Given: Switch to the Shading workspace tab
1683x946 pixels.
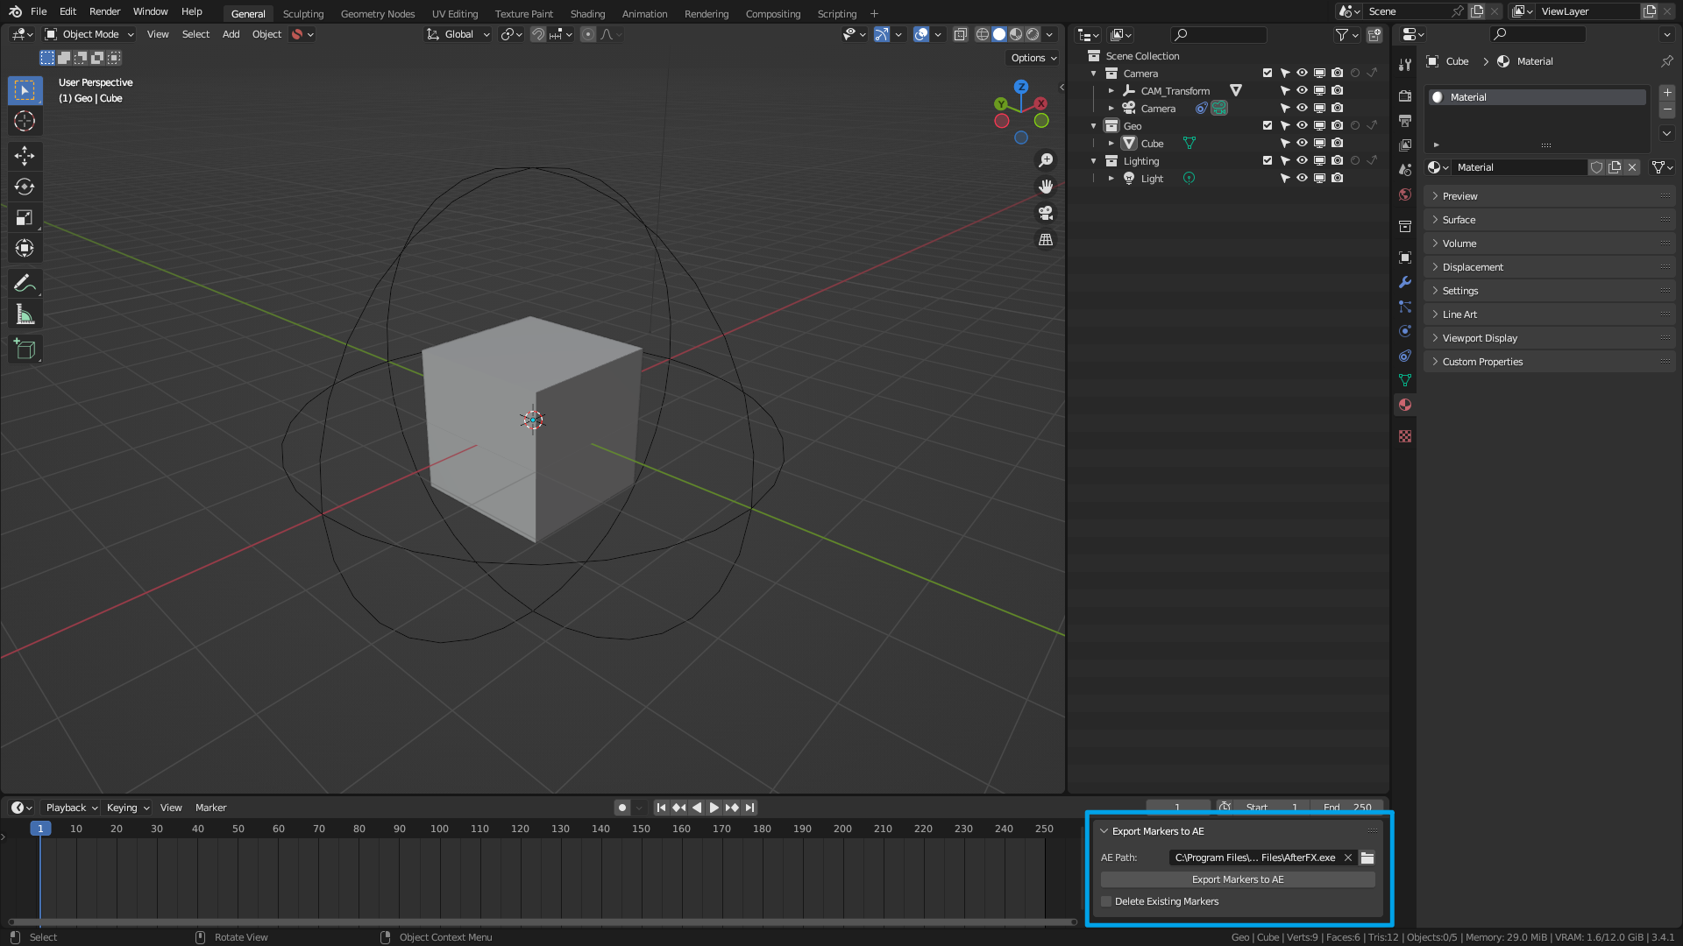Looking at the screenshot, I should click(x=587, y=13).
